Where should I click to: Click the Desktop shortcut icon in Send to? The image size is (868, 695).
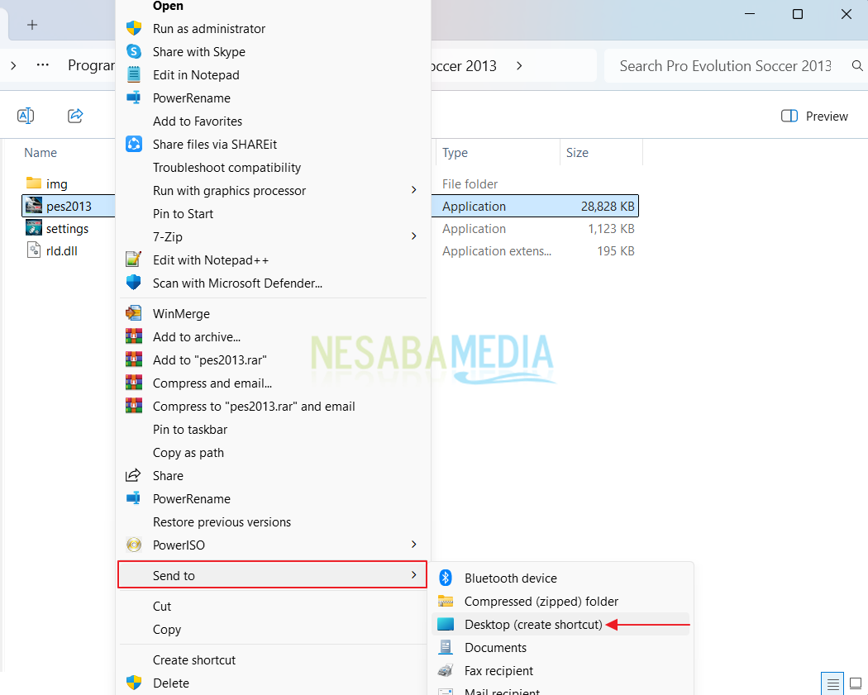[x=446, y=624]
